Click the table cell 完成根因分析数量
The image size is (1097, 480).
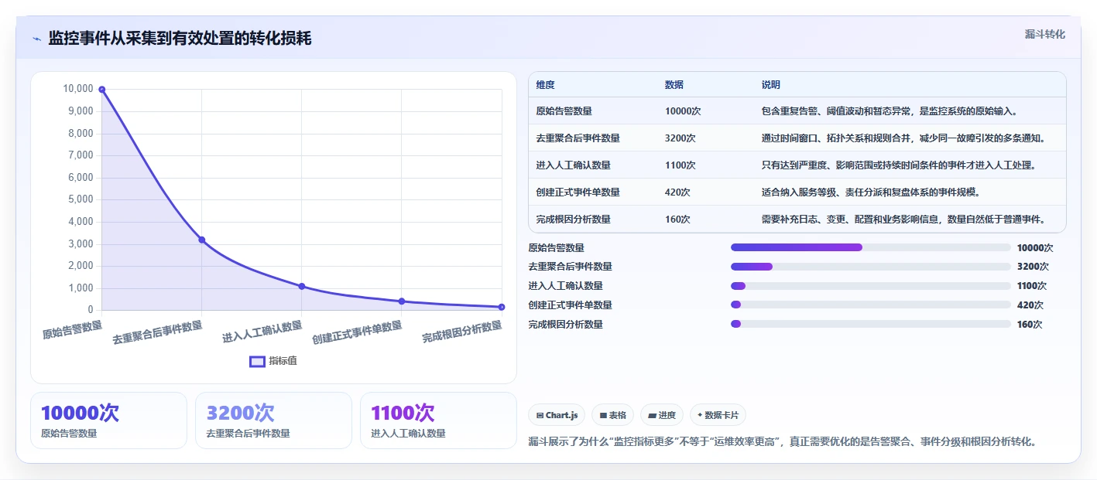(x=573, y=220)
